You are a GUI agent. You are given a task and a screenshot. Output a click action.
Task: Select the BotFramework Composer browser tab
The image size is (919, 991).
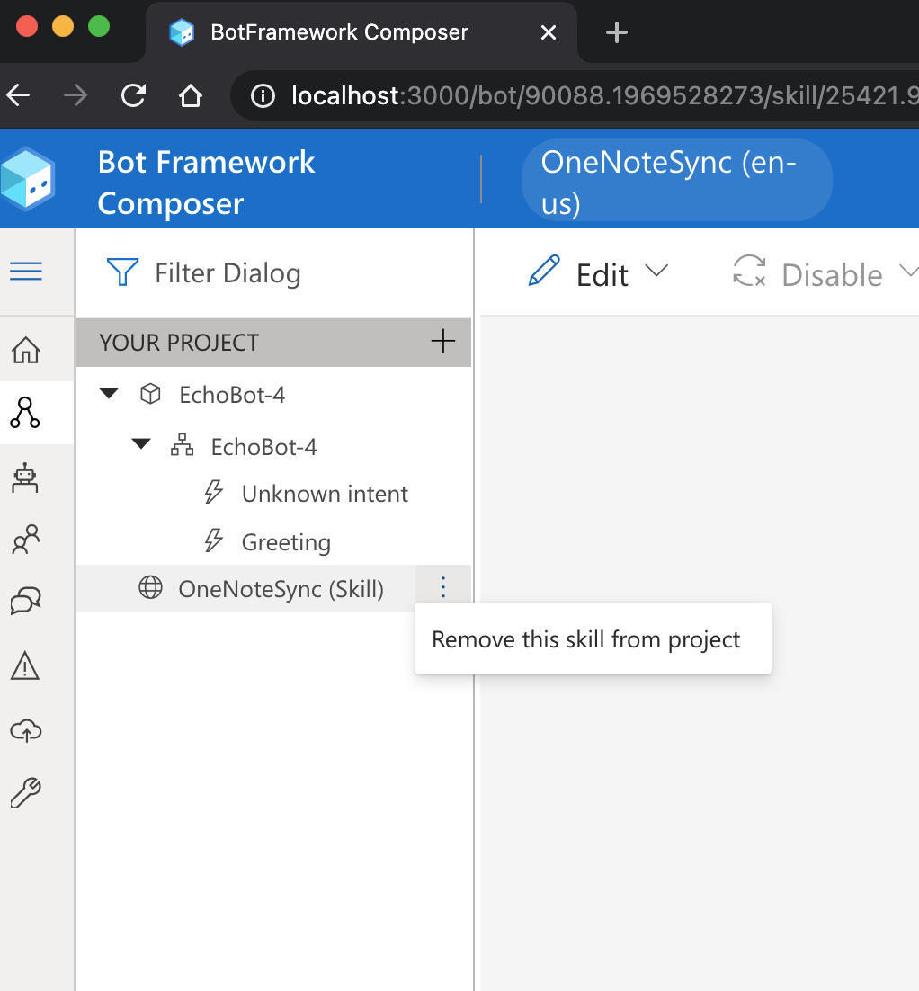(361, 32)
